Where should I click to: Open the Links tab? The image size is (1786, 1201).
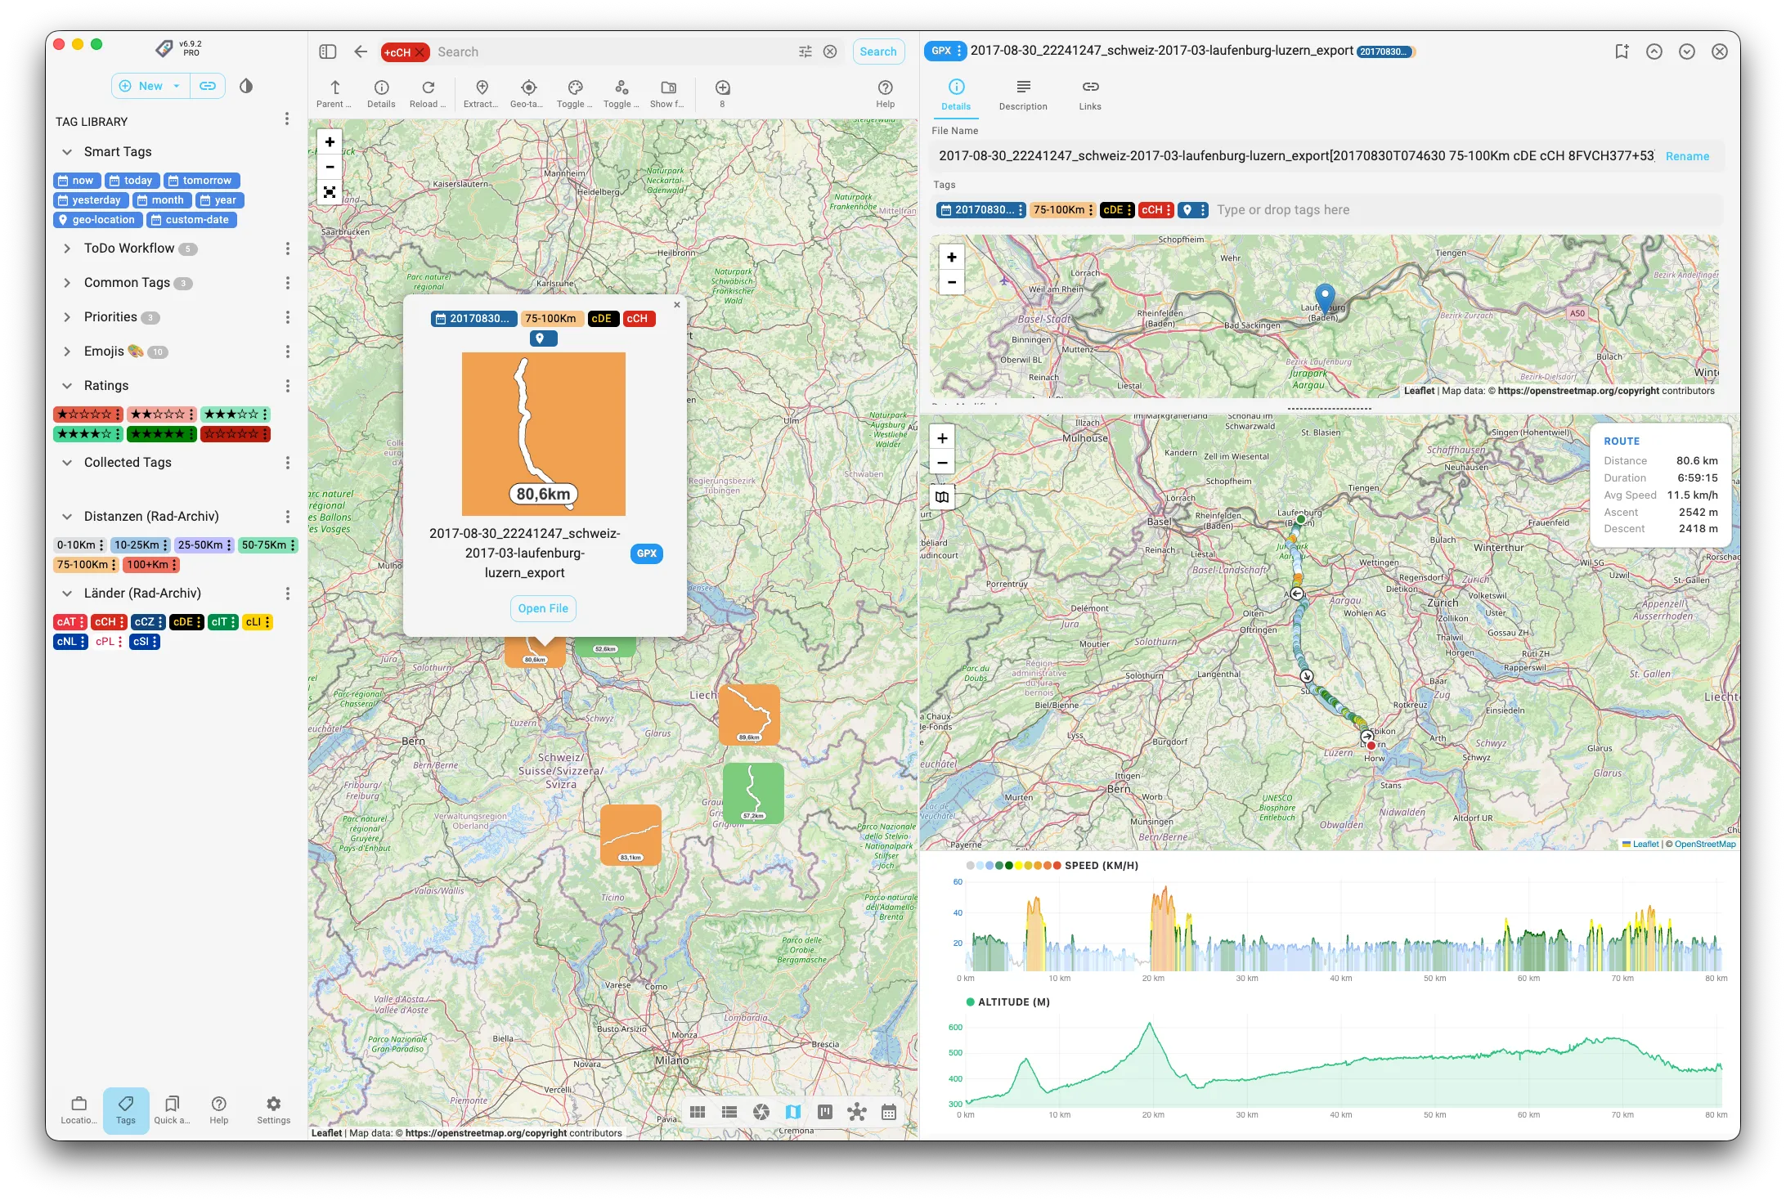click(1089, 94)
